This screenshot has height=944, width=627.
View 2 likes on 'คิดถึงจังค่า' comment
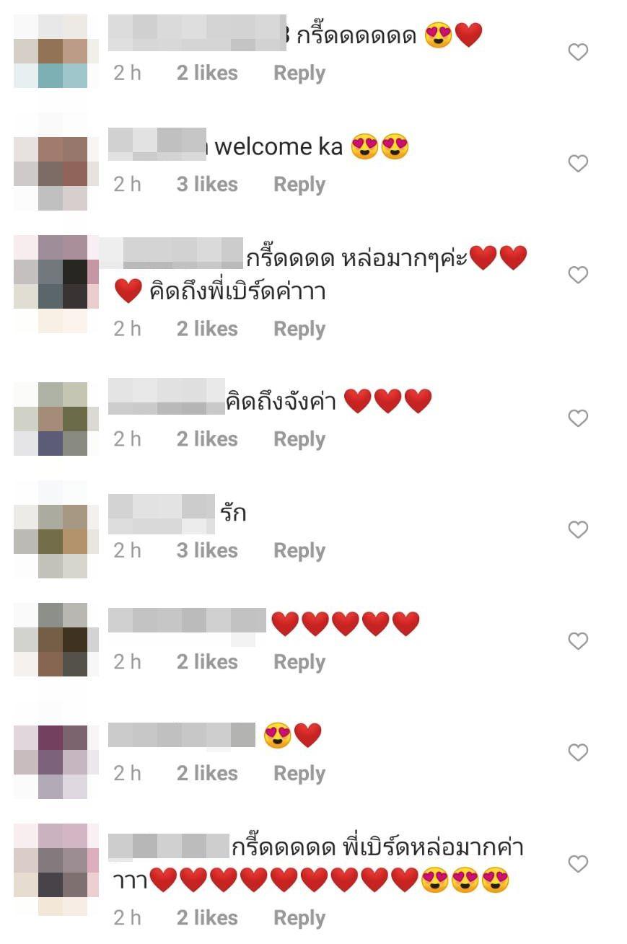click(x=207, y=439)
